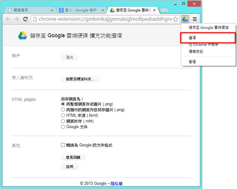Select the Google 文件 radio option
The width and height of the screenshot is (237, 189).
[x=63, y=127]
